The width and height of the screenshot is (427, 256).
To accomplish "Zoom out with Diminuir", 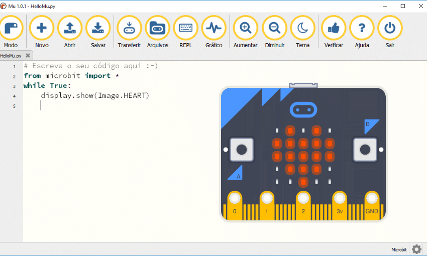I will point(274,29).
